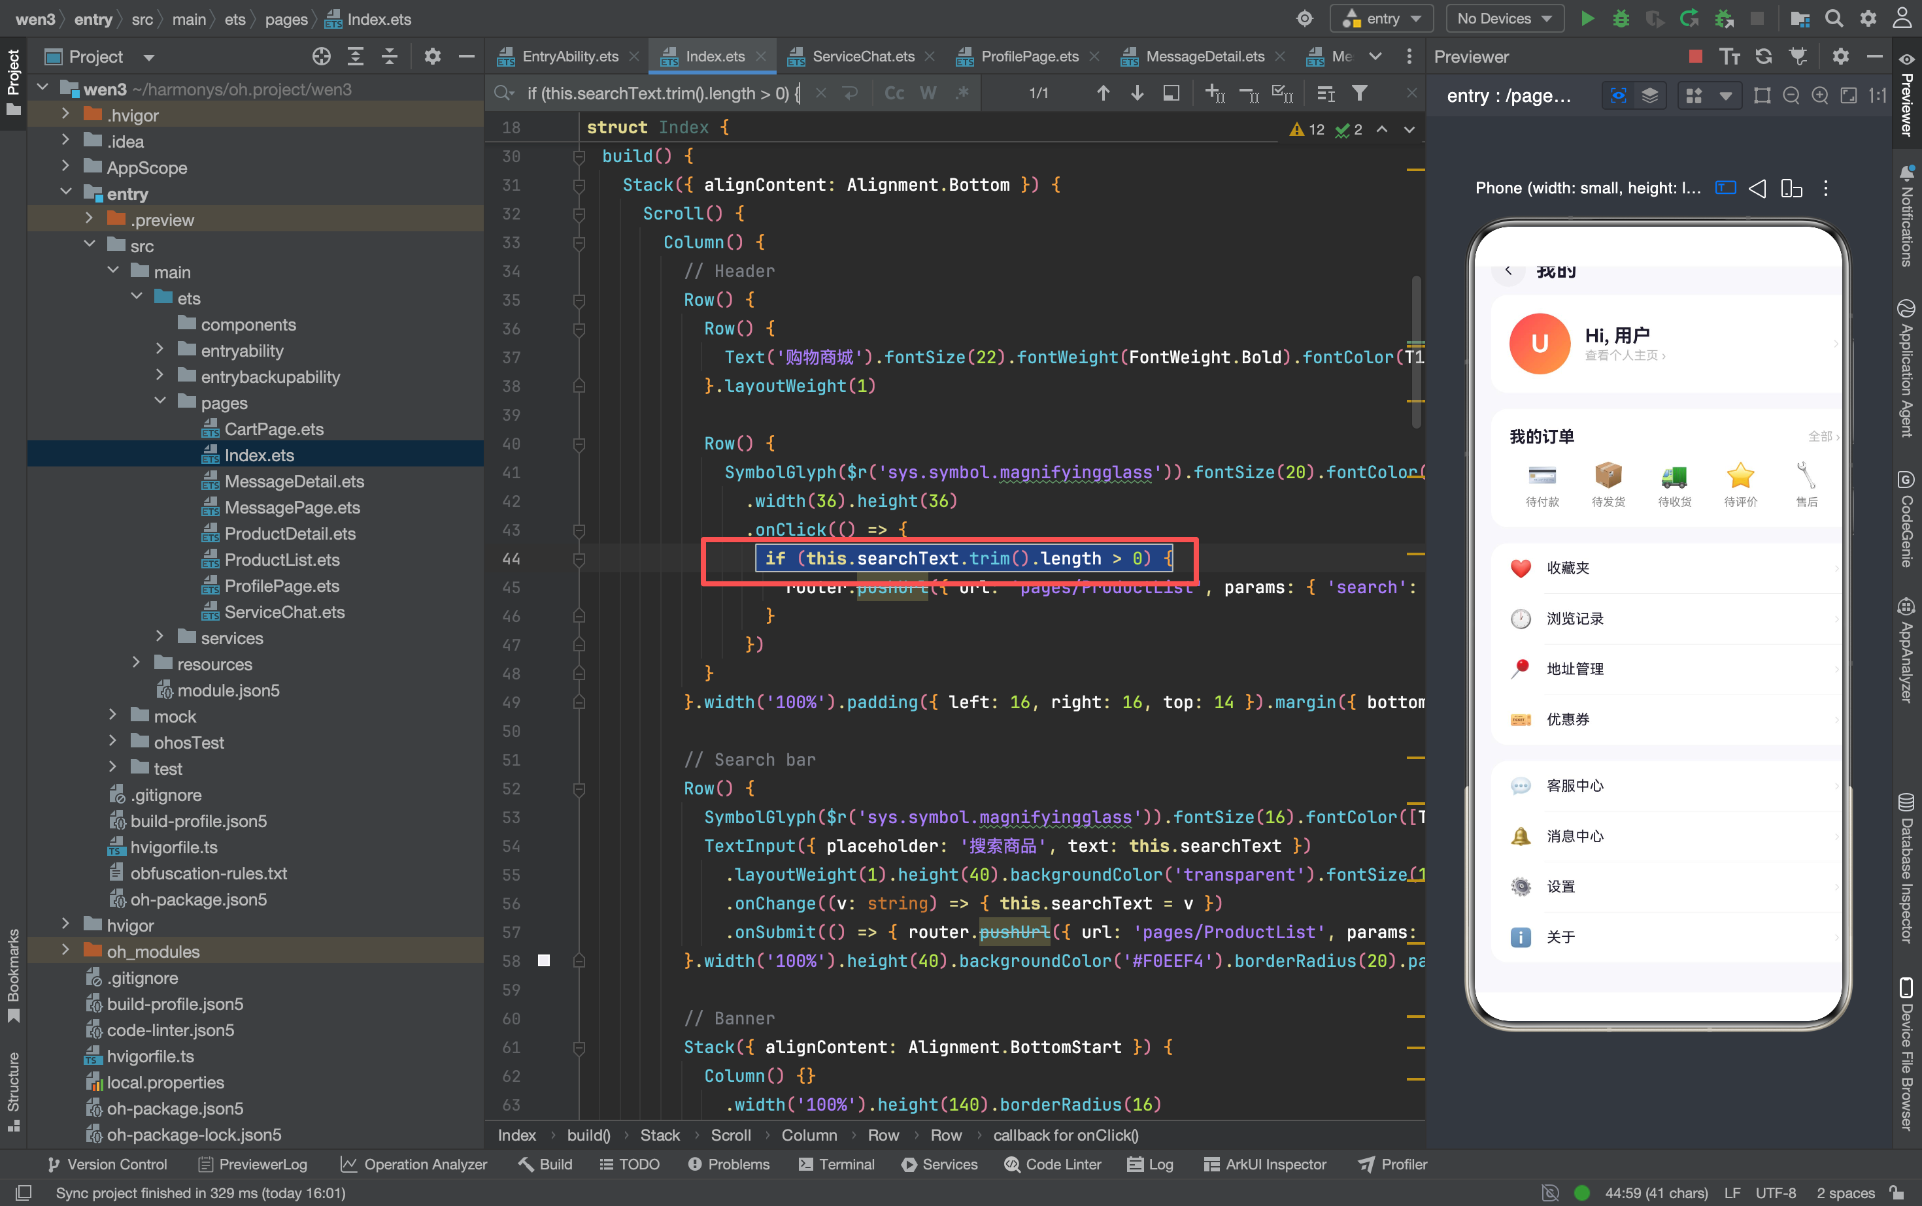Open the Problems panel button

728,1165
